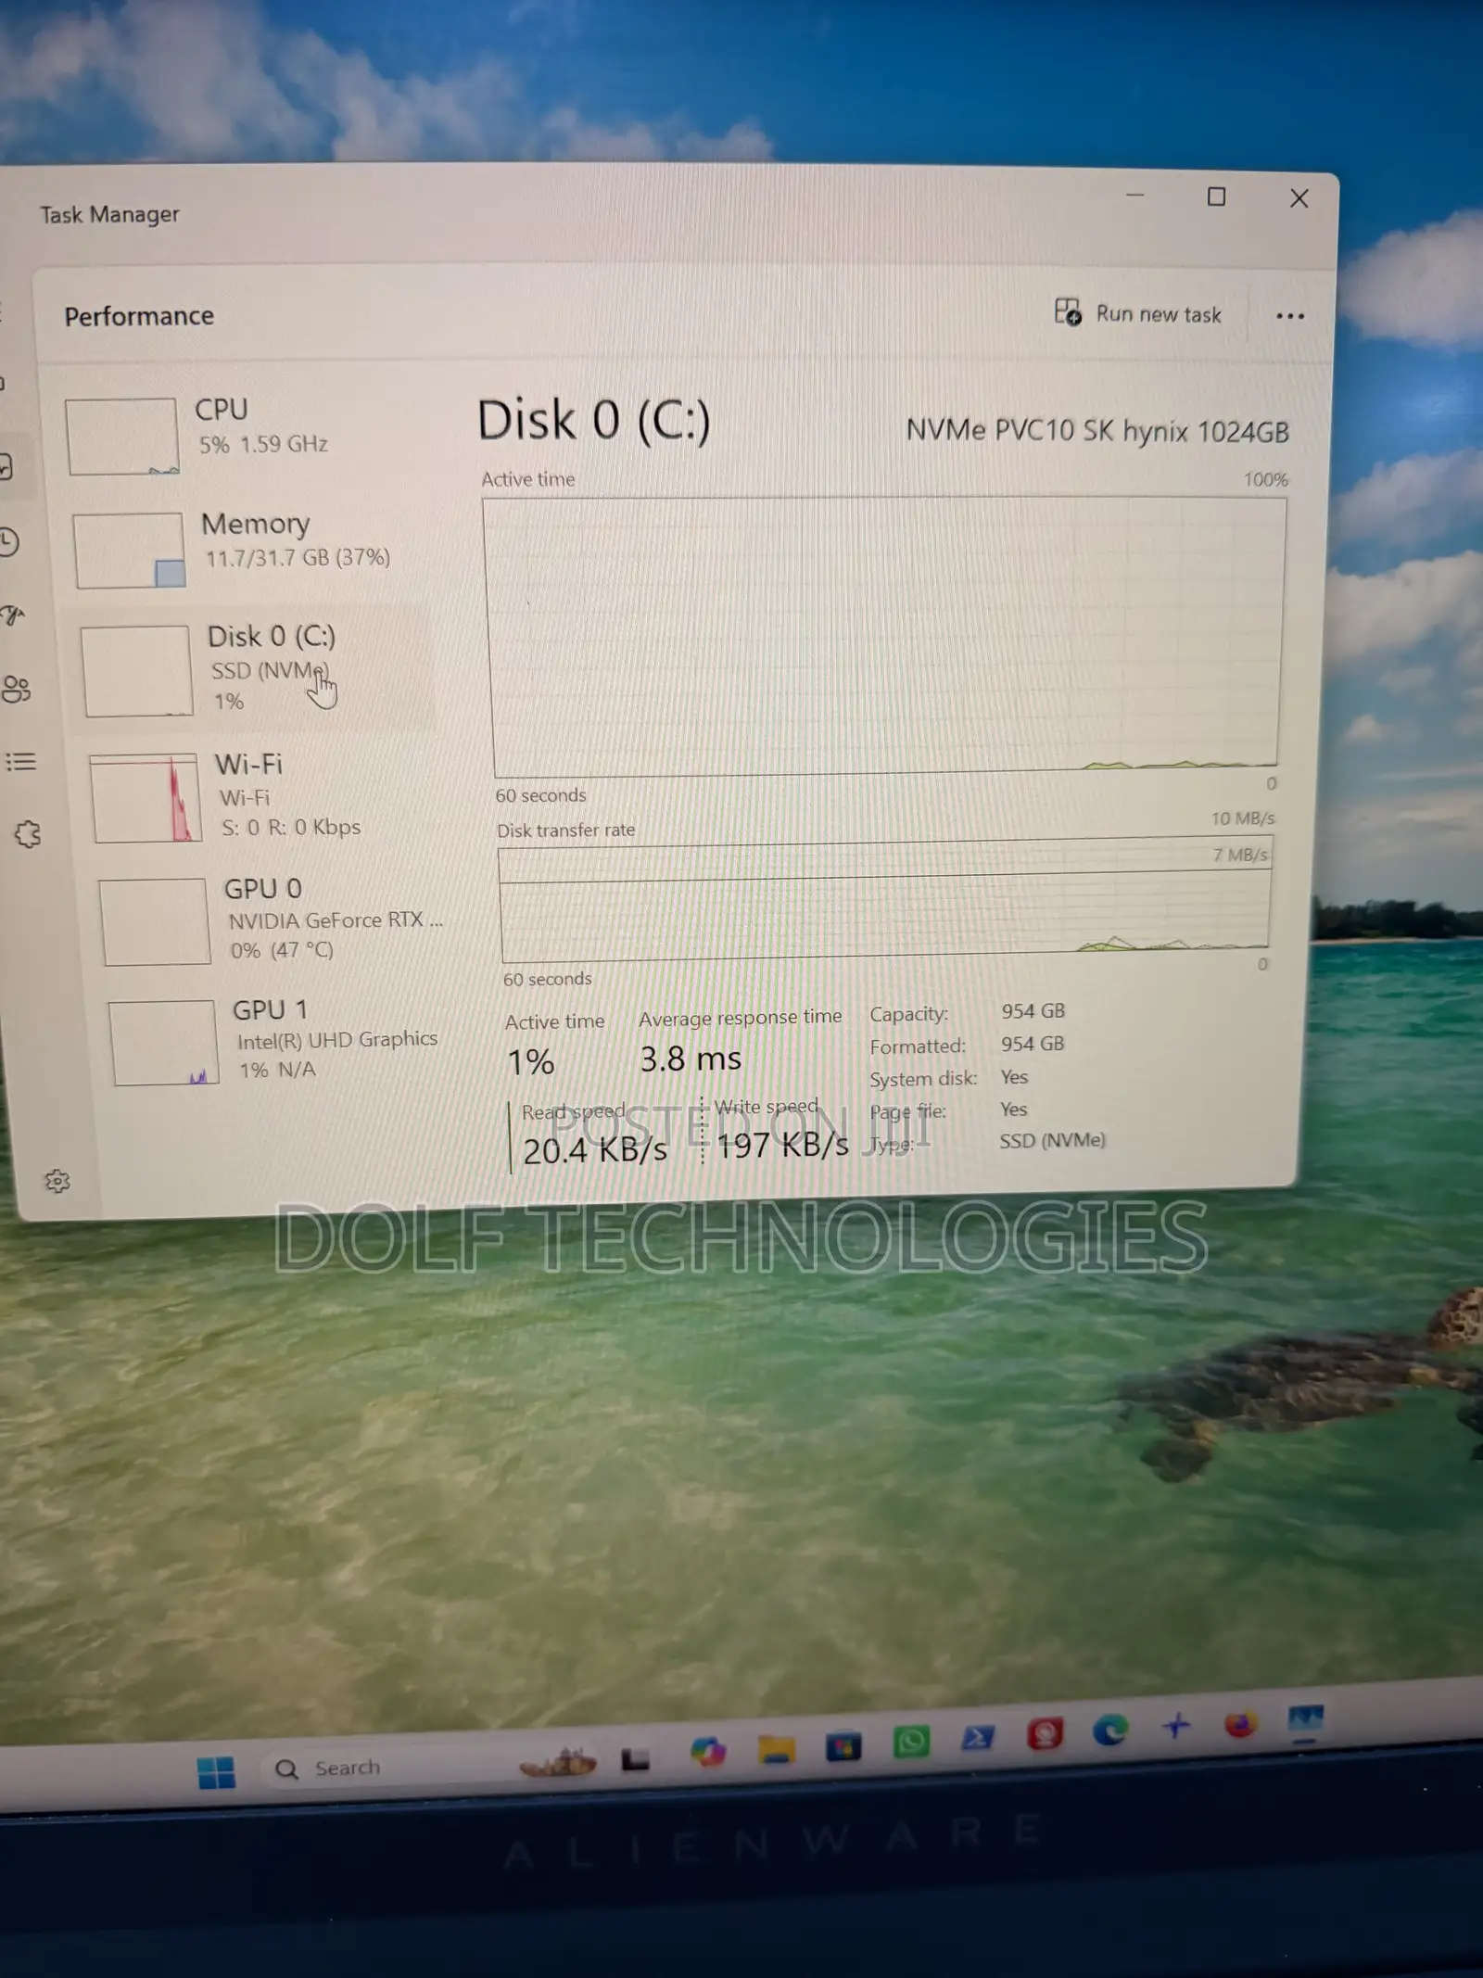Viewport: 1483px width, 1978px height.
Task: Click the Task Manager window title
Action: 109,214
